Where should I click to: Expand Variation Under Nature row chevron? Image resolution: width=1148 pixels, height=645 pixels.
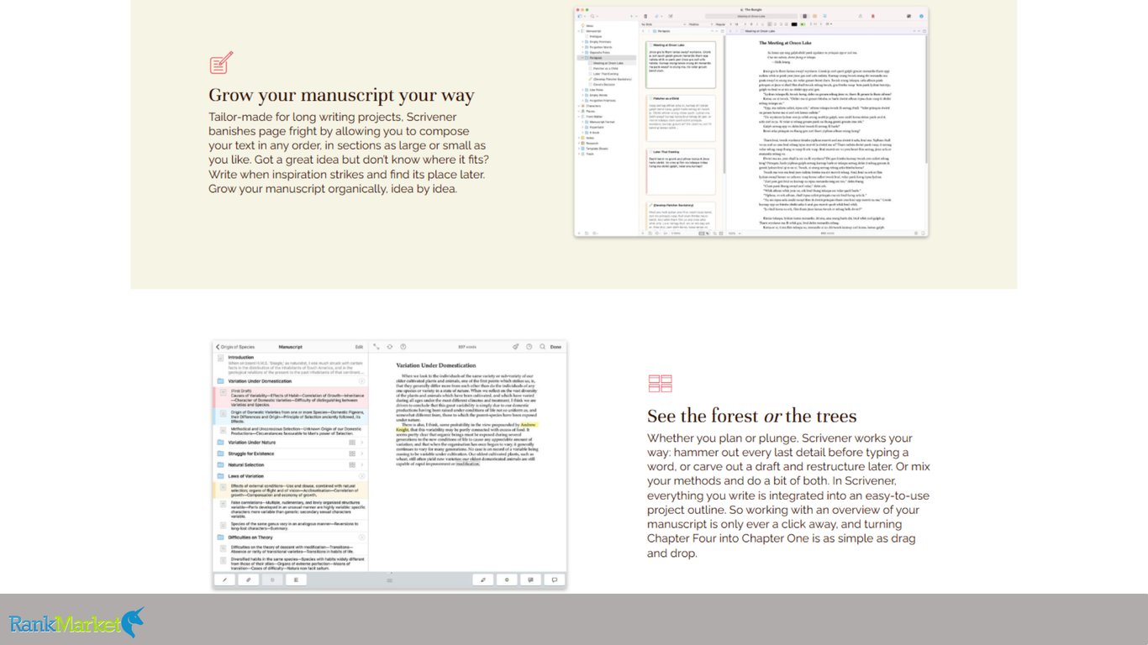pyautogui.click(x=362, y=442)
